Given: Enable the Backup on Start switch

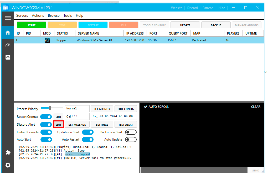Looking at the screenshot, I should (x=131, y=132).
